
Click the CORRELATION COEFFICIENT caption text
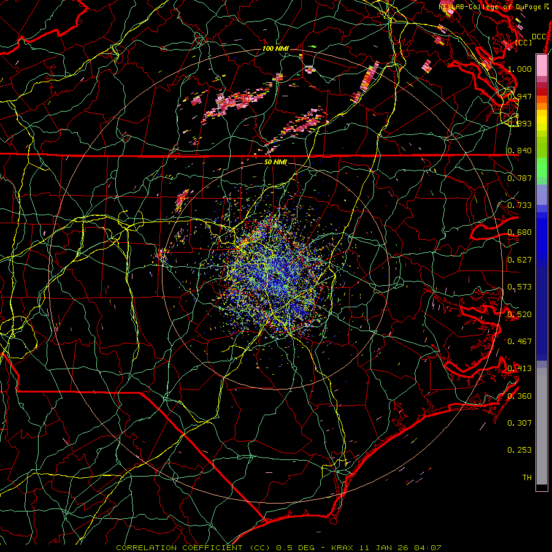point(179,548)
